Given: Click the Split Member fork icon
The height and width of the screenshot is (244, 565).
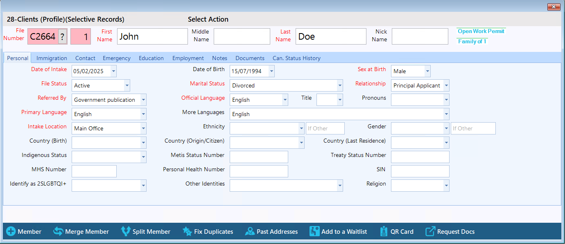Looking at the screenshot, I should pyautogui.click(x=126, y=231).
